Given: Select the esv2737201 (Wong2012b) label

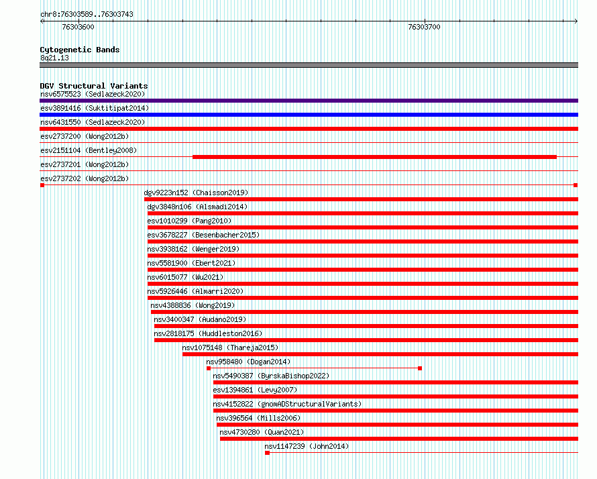Looking at the screenshot, I should point(85,164).
